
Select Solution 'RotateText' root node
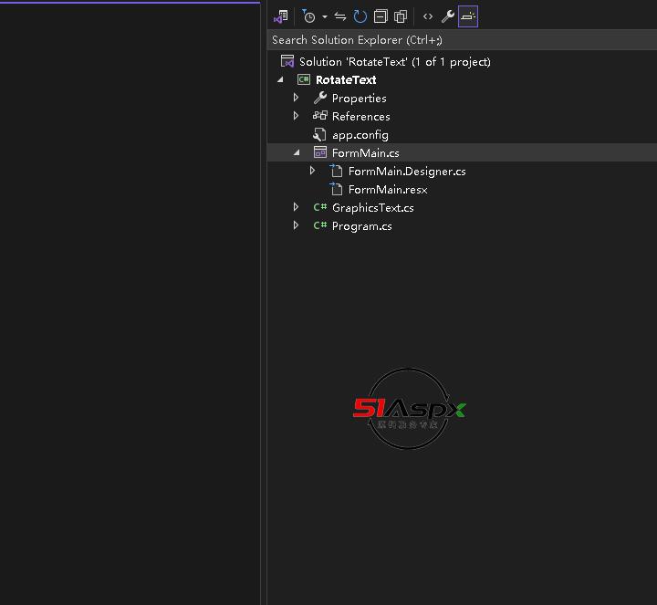pyautogui.click(x=395, y=62)
